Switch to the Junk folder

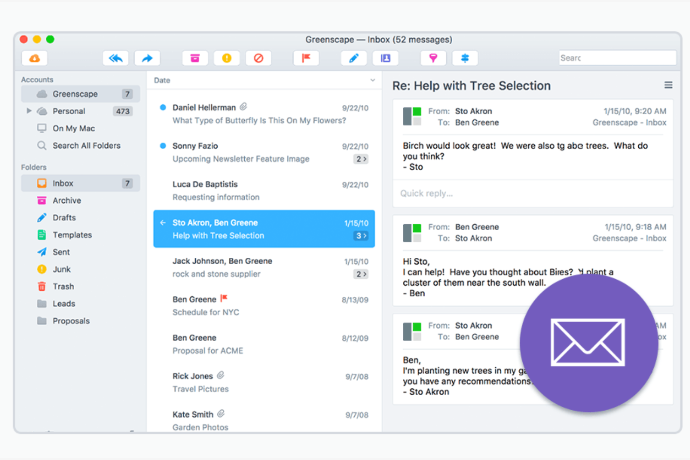coord(61,269)
